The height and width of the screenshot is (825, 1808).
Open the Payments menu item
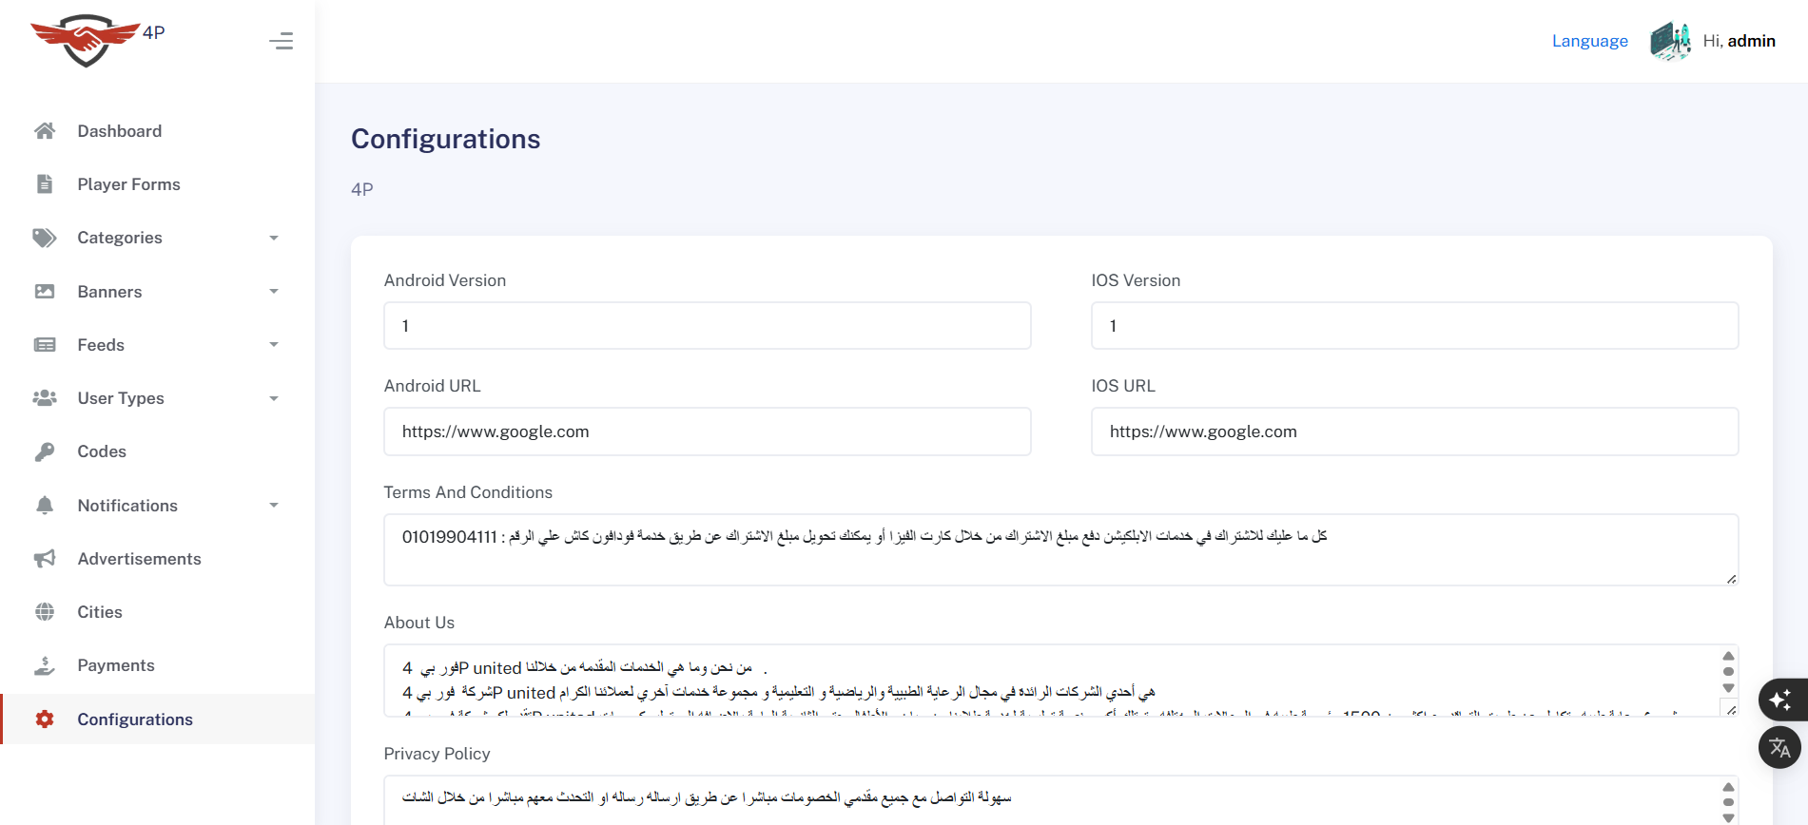tap(116, 665)
